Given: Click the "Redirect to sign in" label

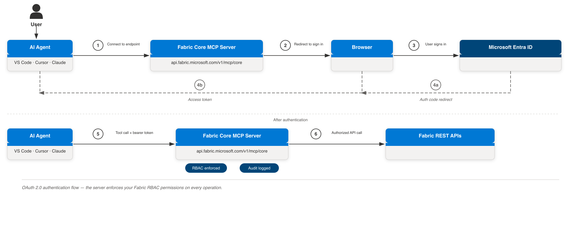Looking at the screenshot, I should coord(309,44).
